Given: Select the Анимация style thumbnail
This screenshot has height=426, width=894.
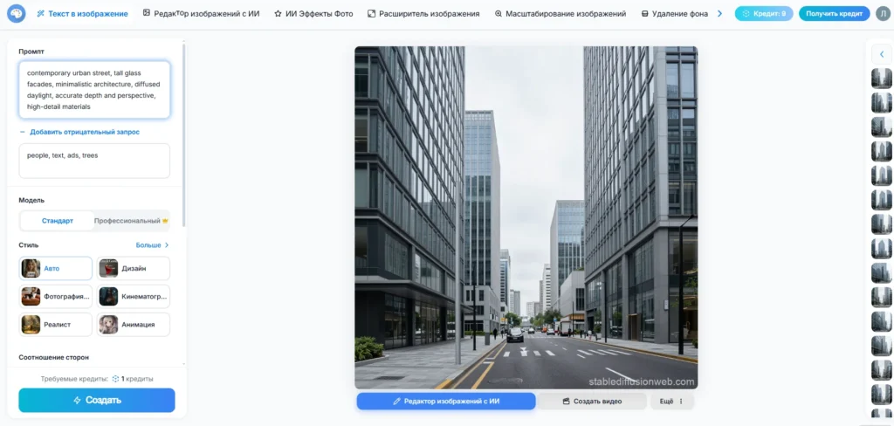Looking at the screenshot, I should (x=108, y=325).
